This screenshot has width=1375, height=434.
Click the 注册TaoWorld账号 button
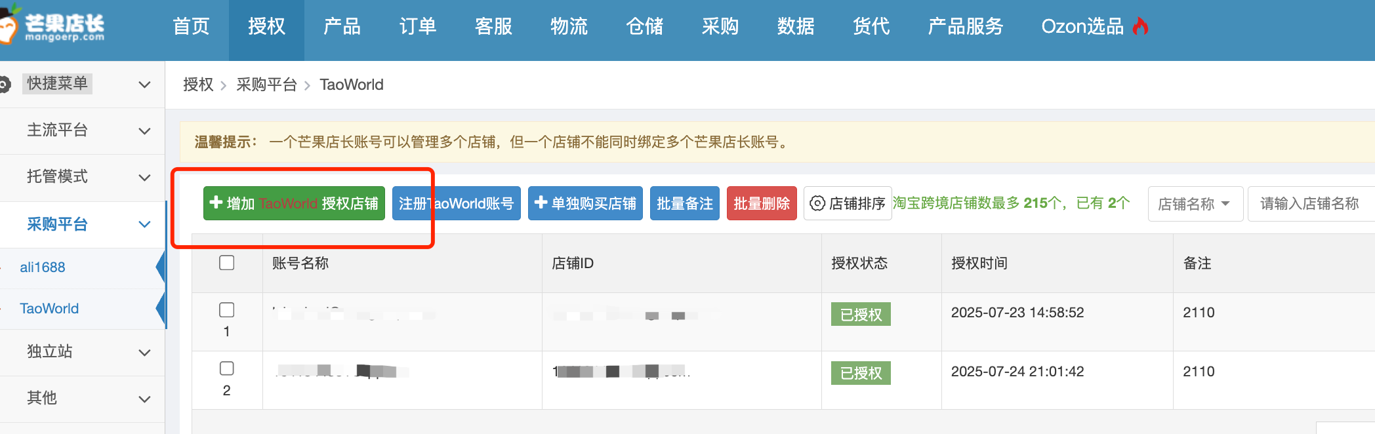[x=457, y=203]
